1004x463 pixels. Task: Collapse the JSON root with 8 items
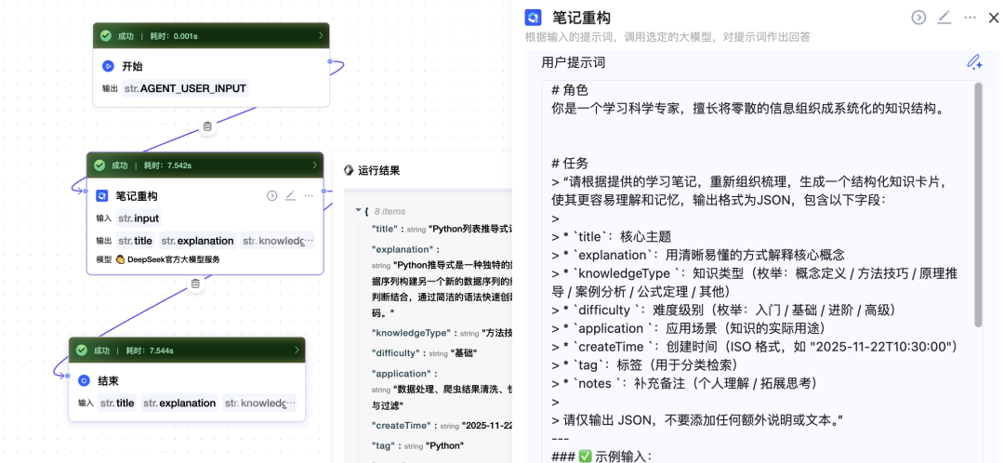click(359, 211)
